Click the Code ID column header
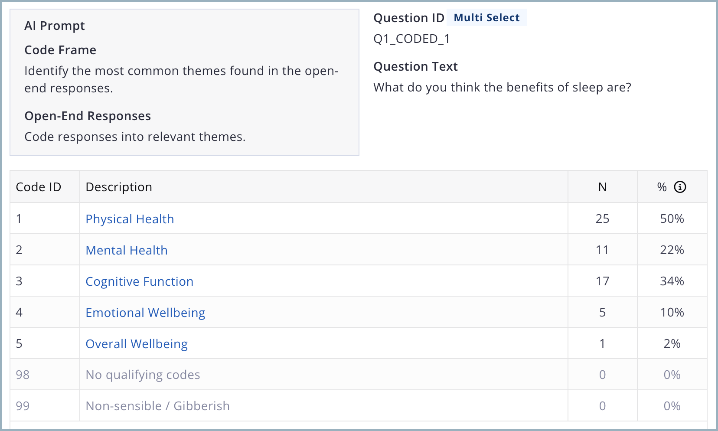718x431 pixels. click(39, 187)
